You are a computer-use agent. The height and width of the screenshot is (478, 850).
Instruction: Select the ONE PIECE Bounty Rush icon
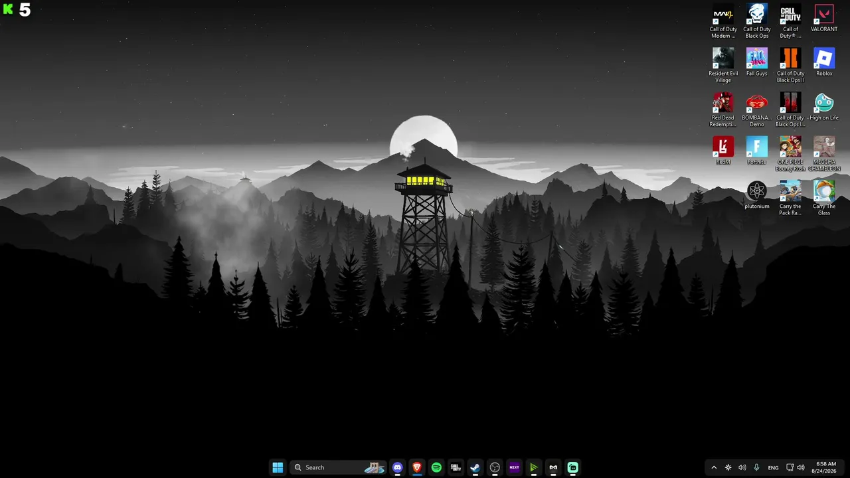[x=790, y=154]
